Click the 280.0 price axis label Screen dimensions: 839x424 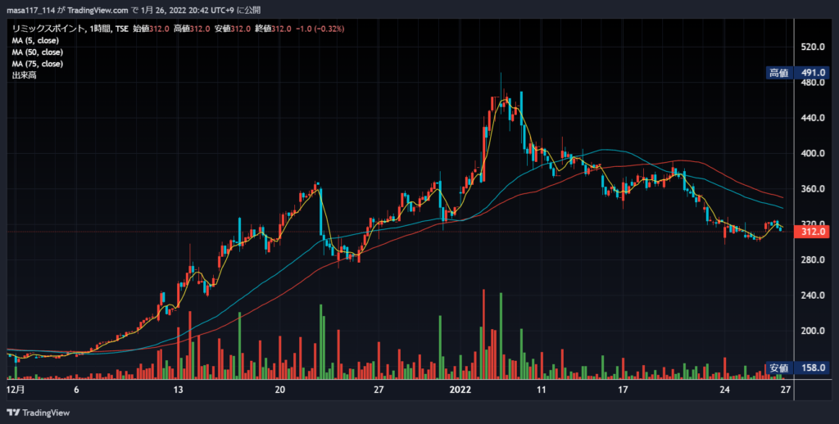pyautogui.click(x=813, y=259)
